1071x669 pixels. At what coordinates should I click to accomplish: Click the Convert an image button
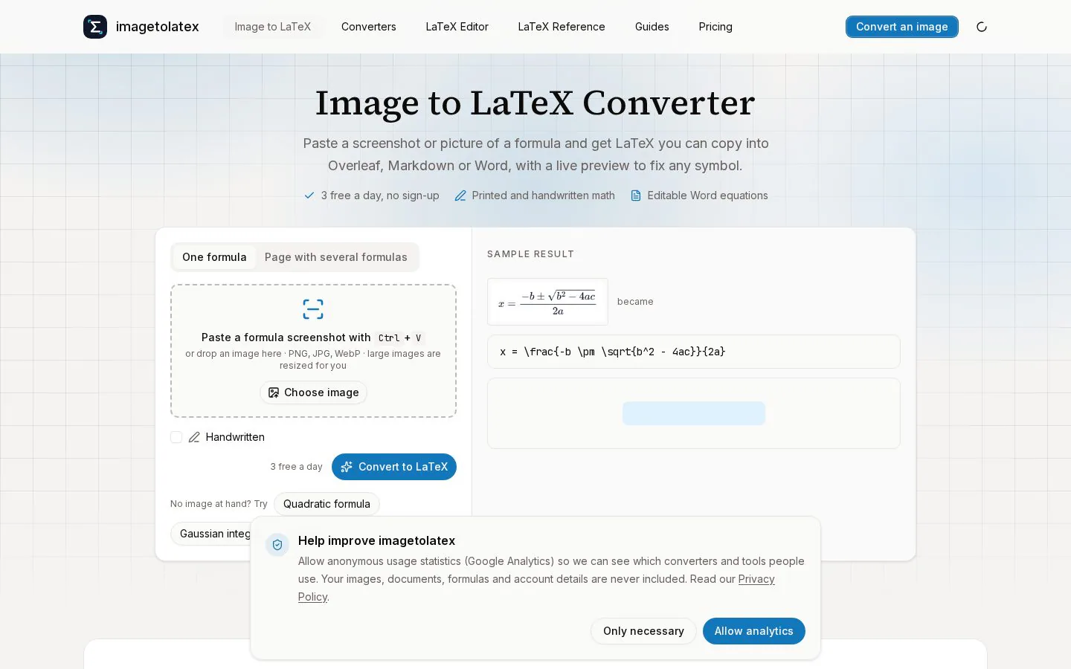[x=902, y=27]
